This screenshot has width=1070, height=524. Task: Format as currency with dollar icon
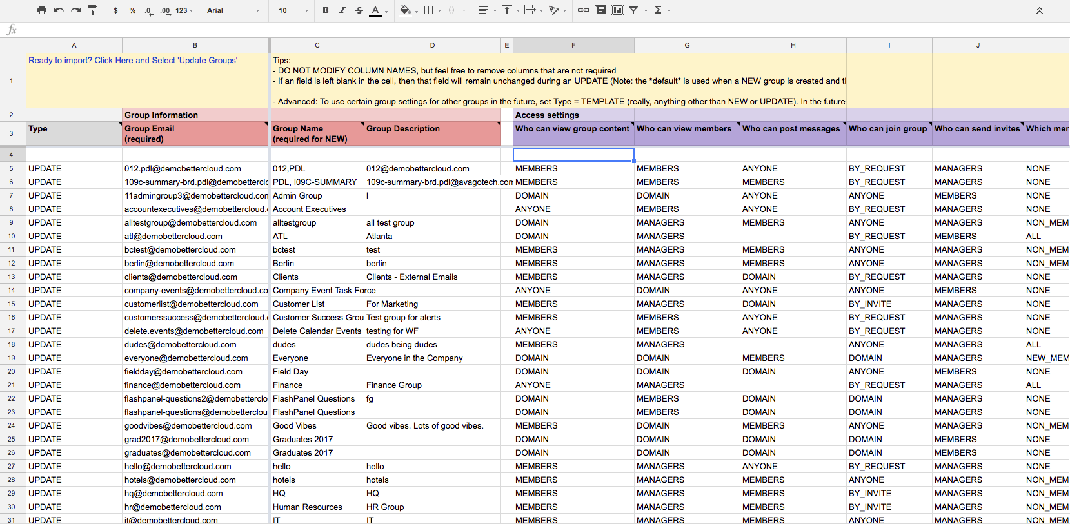[x=115, y=10]
